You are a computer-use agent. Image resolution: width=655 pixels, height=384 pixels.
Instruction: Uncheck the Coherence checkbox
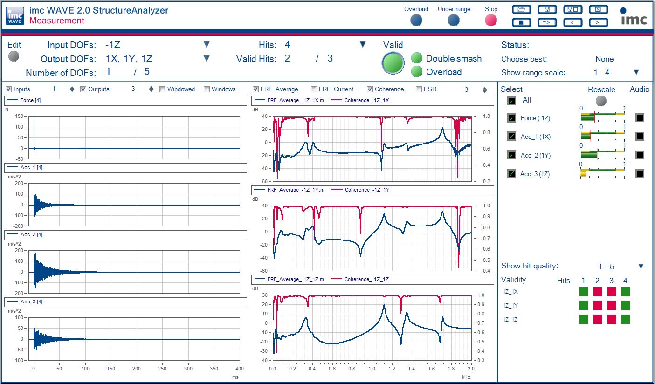(x=370, y=89)
